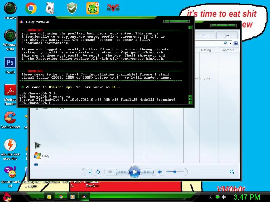Click the terminal scrollbar up arrow
This screenshot has width=270, height=202.
point(190,27)
